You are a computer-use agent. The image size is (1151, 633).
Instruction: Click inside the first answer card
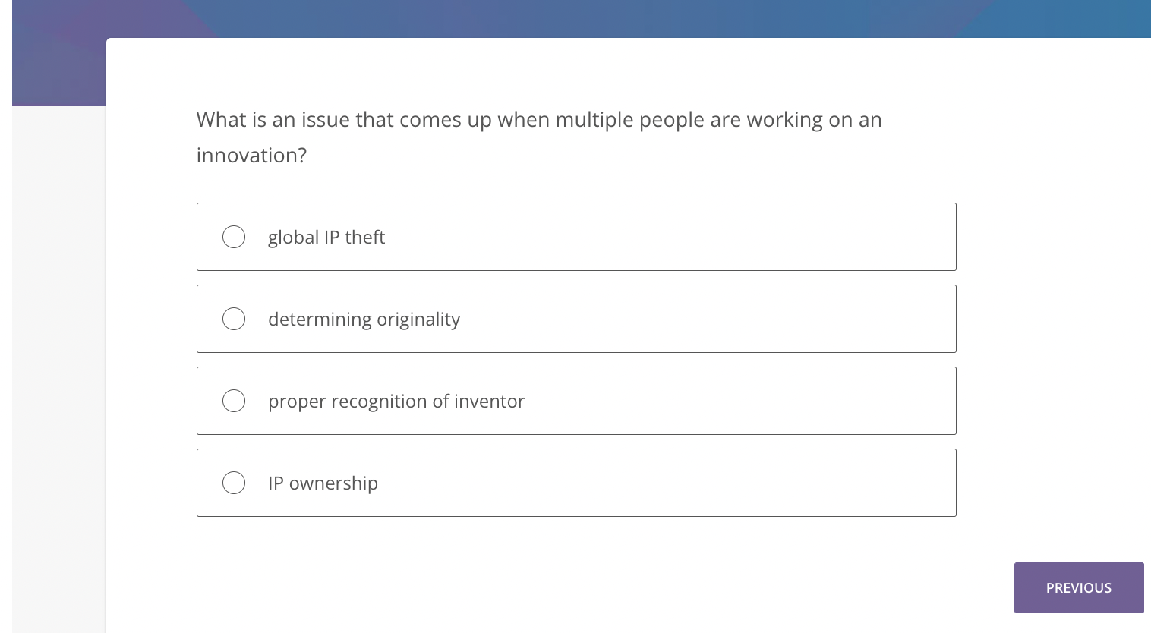pos(577,237)
